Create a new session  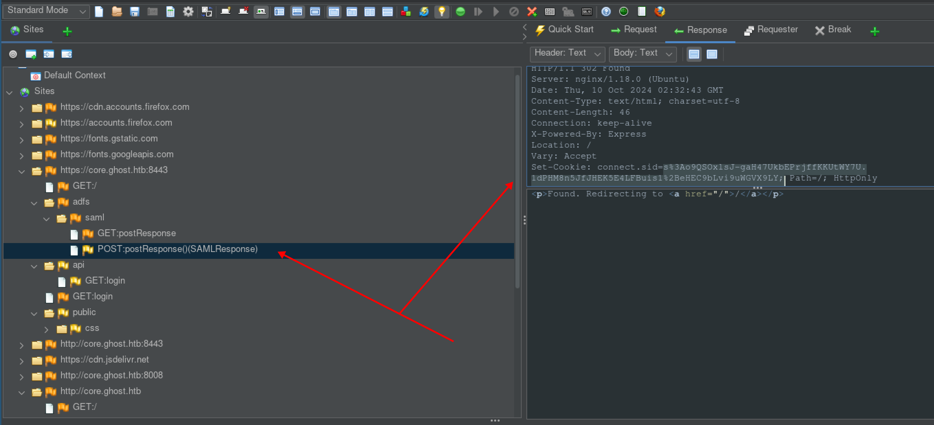click(99, 12)
